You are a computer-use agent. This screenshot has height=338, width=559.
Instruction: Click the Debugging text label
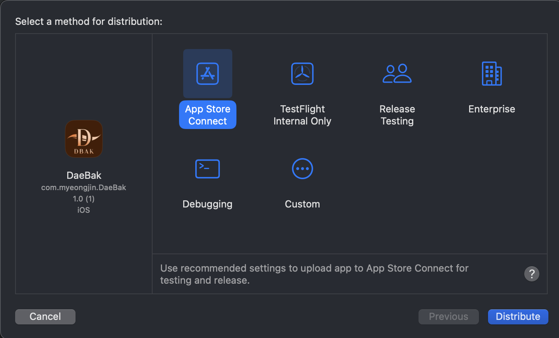207,204
